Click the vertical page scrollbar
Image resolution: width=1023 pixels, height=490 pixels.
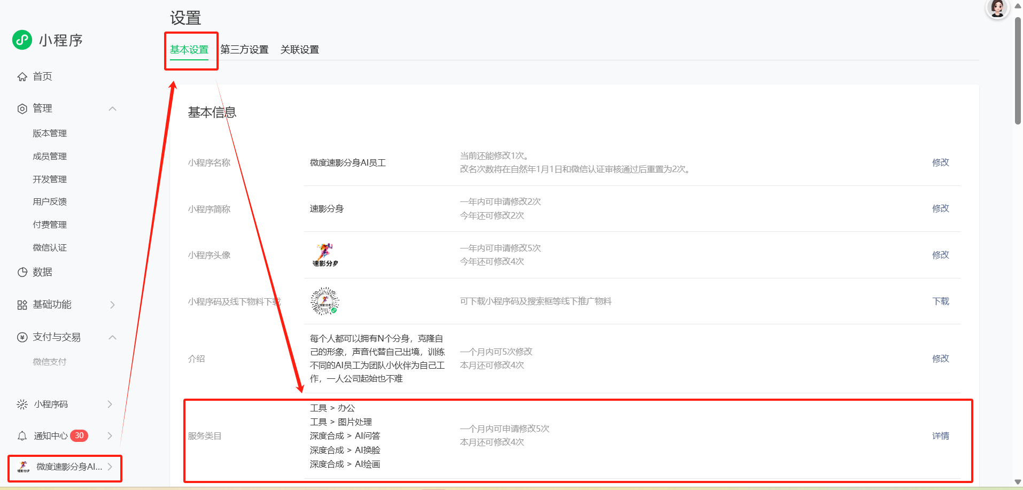[x=1018, y=71]
